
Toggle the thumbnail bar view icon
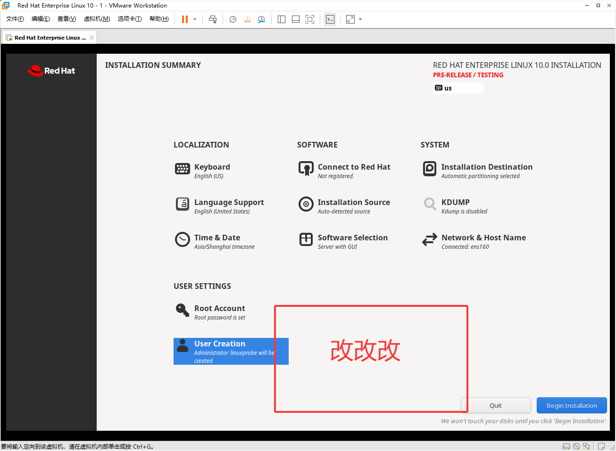pos(296,19)
